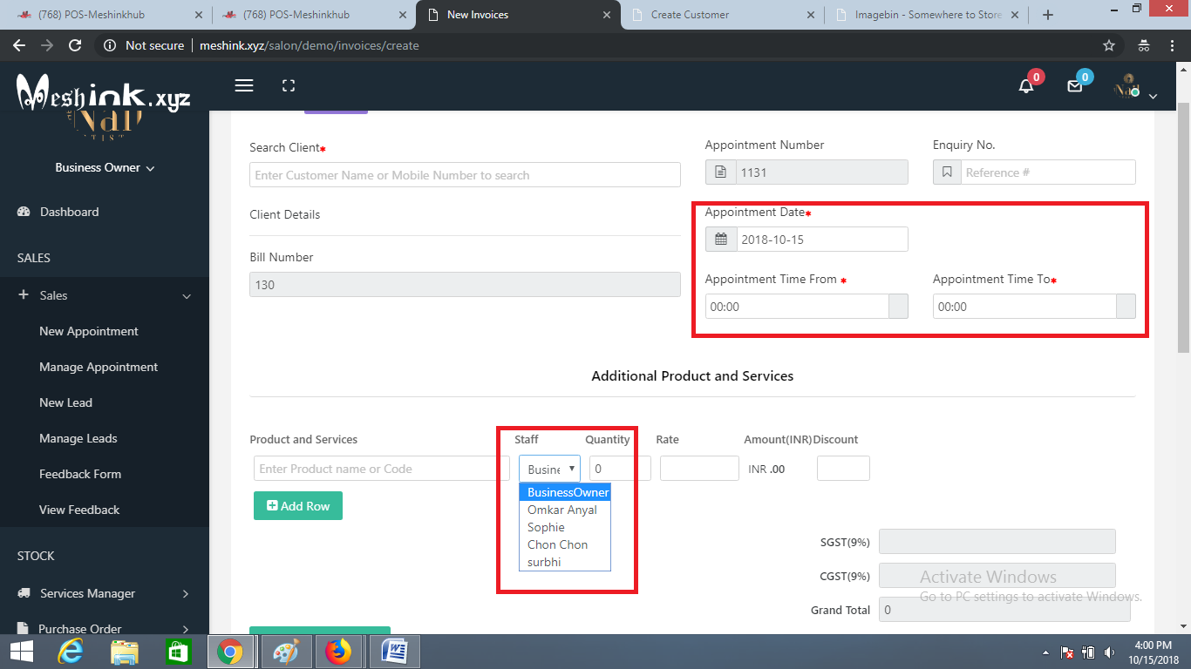Select Omkar Anyal in staff list
Viewport: 1191px width, 669px height.
[x=565, y=510]
